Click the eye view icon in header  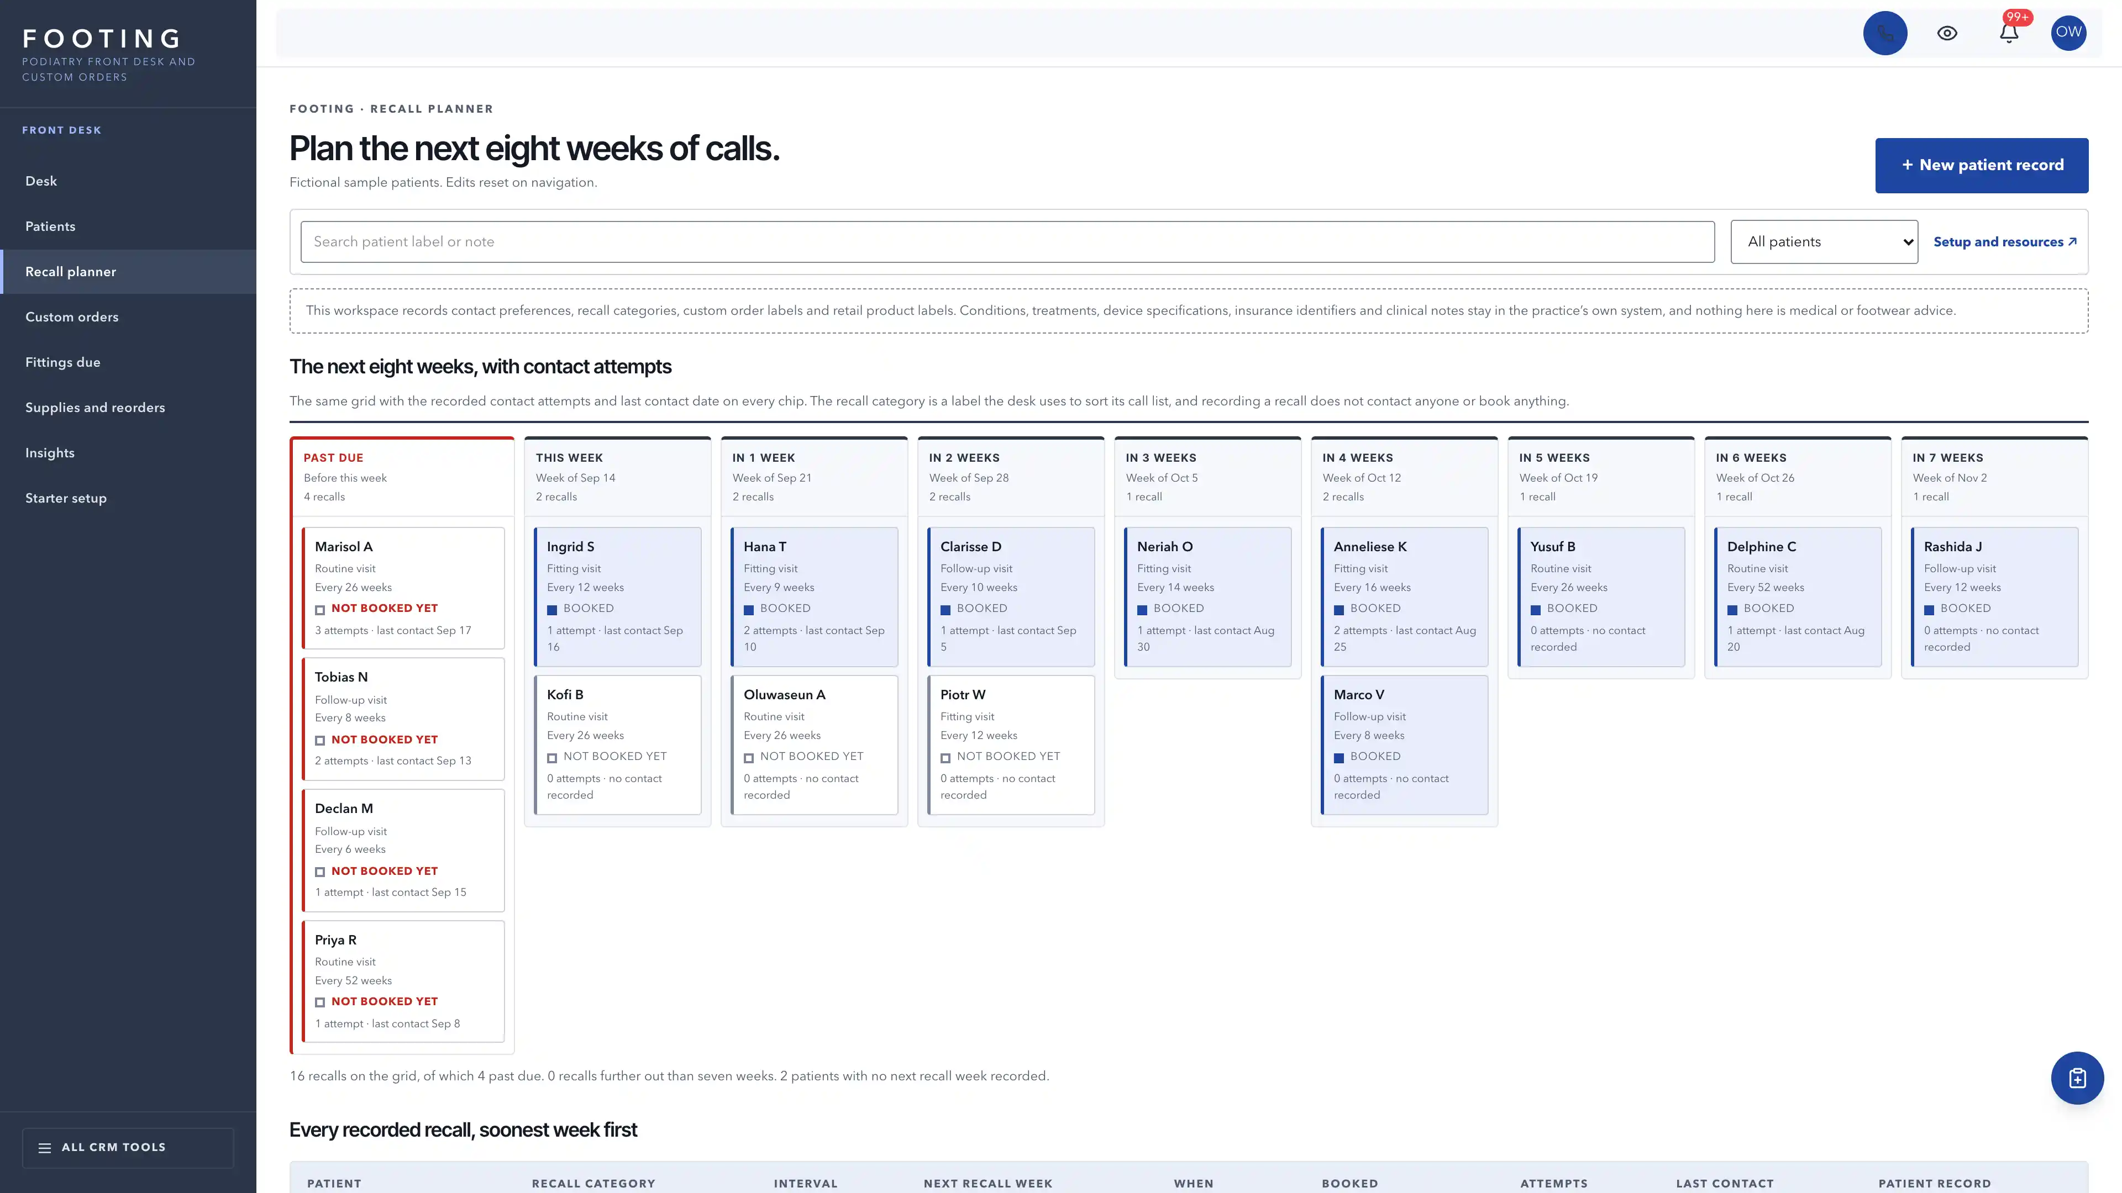tap(1947, 33)
